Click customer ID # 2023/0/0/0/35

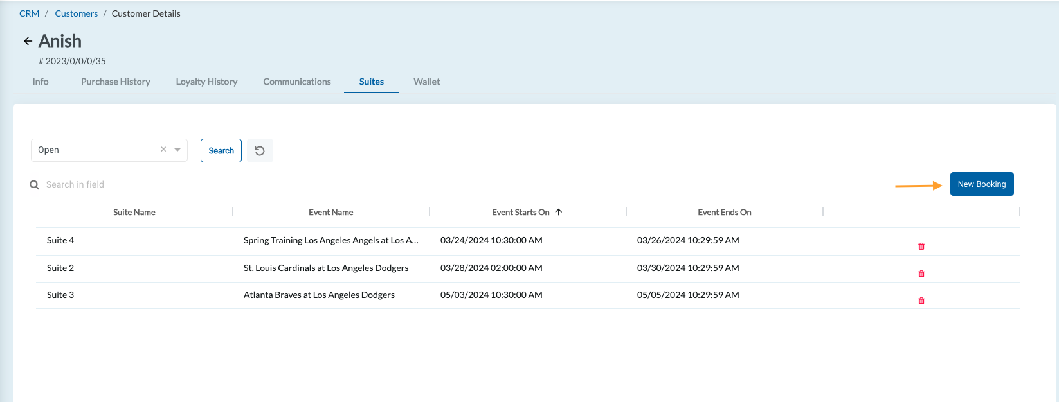coord(72,61)
